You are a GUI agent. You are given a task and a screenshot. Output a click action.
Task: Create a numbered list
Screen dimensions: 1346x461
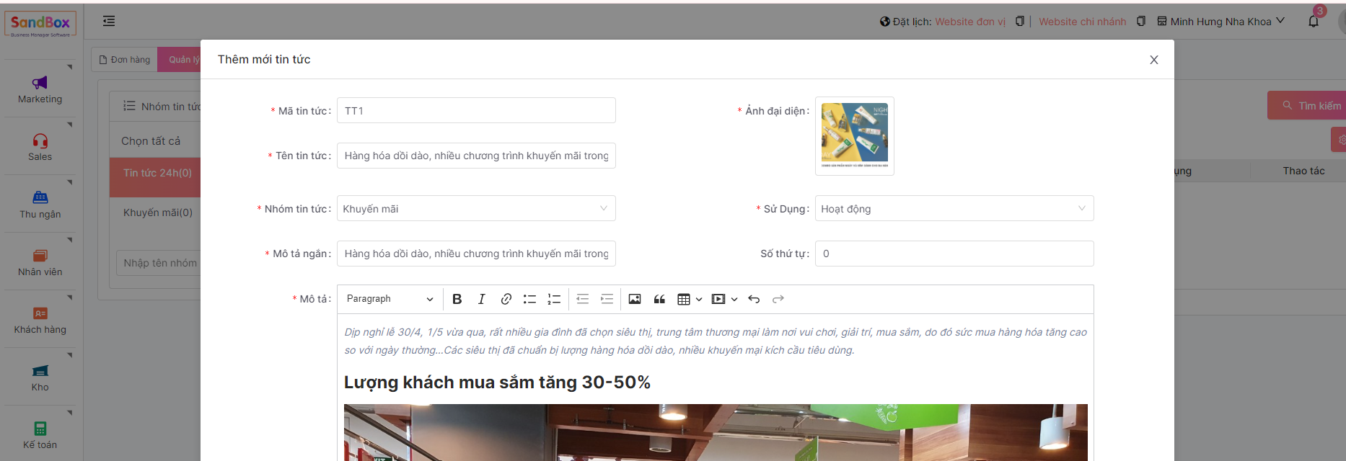tap(554, 299)
